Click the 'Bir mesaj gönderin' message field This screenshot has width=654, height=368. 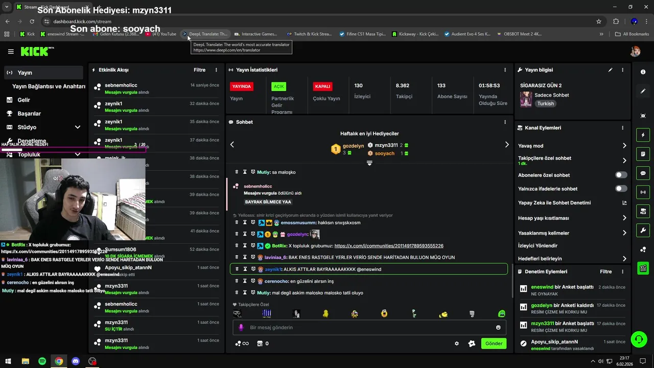369,328
